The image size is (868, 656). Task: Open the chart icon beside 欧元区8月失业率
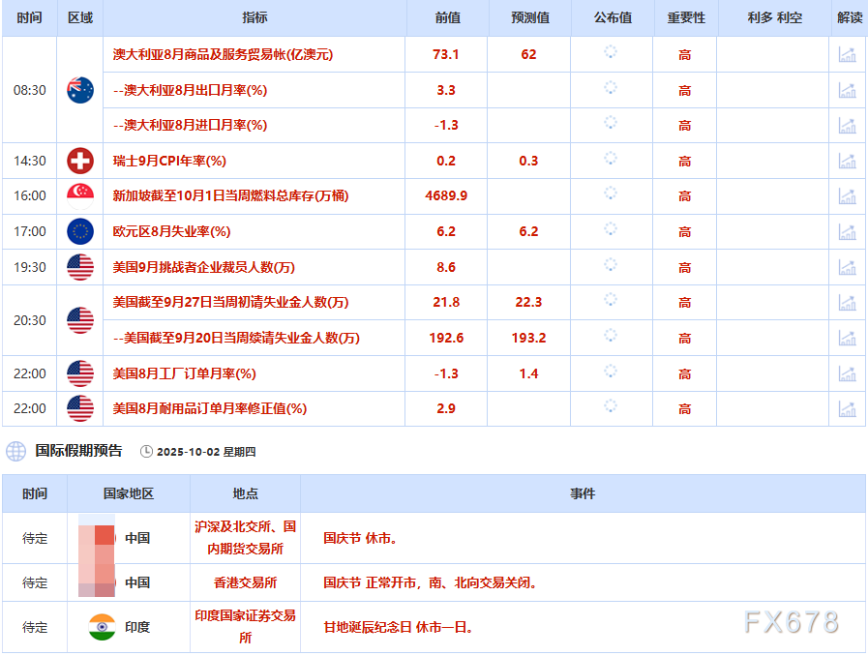848,231
